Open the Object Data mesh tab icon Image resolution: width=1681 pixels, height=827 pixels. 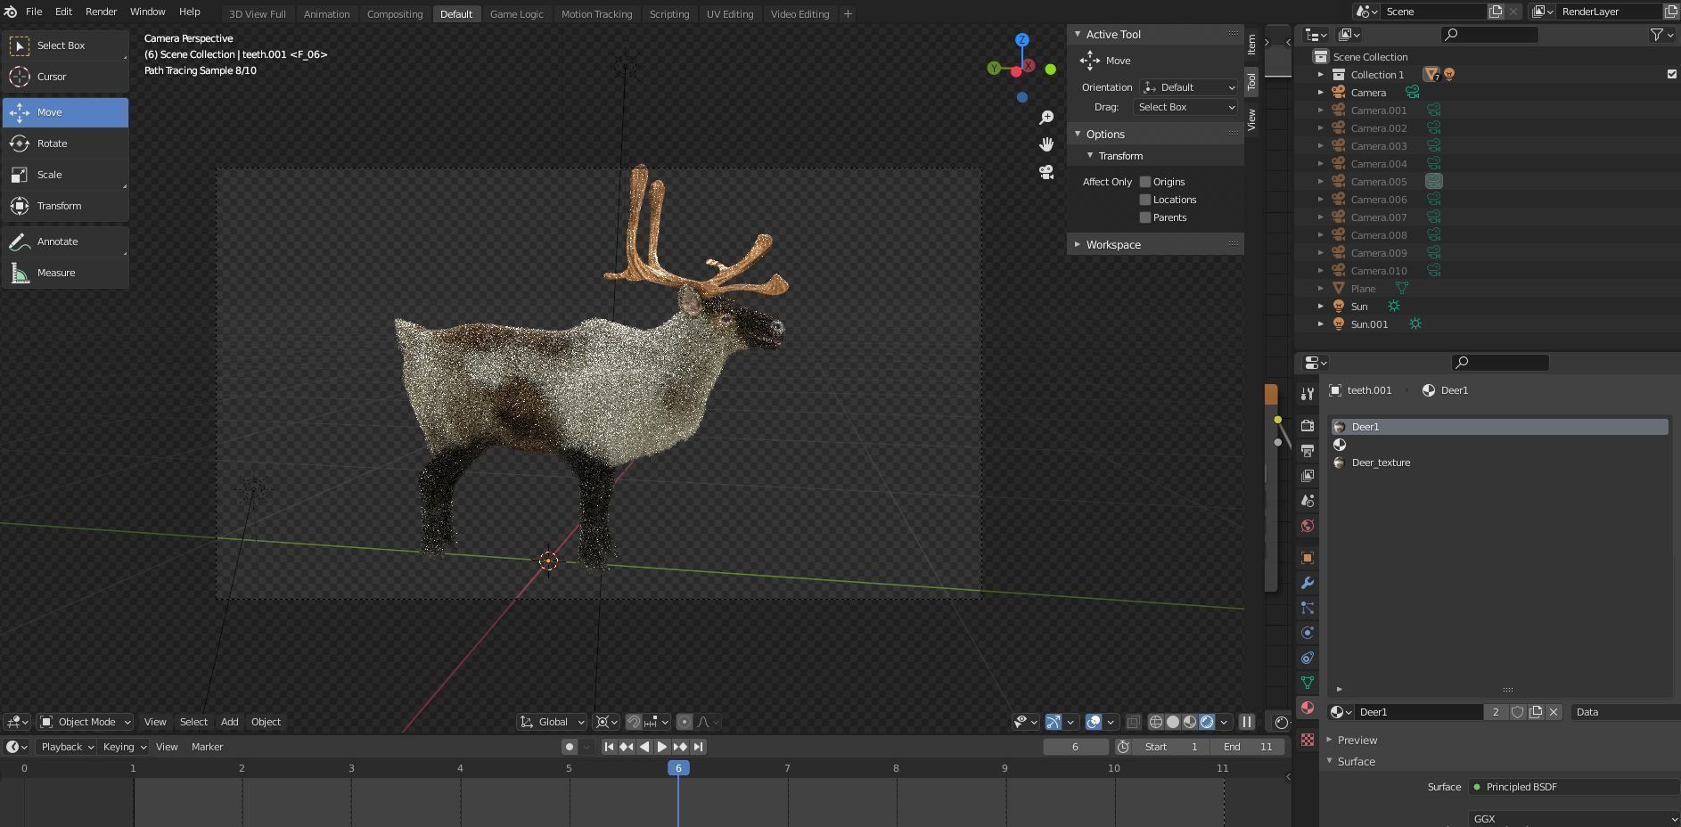[1308, 683]
